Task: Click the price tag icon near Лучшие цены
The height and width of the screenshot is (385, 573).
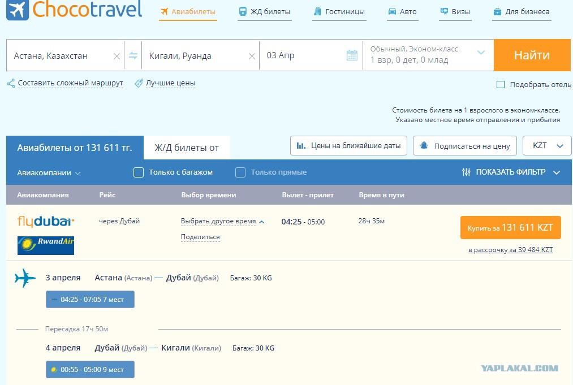Action: 139,83
